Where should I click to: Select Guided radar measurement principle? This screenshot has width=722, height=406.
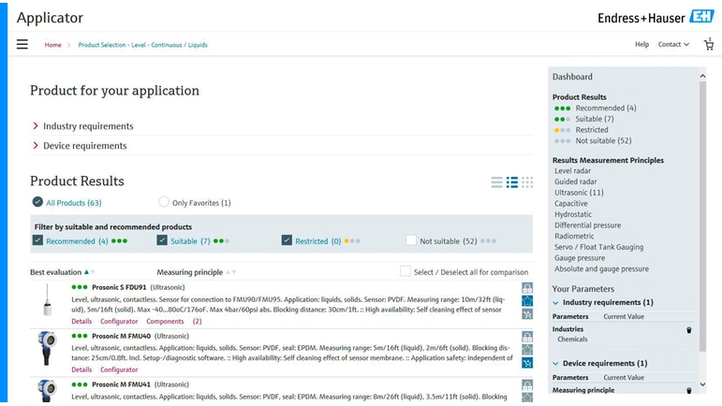[x=576, y=181]
